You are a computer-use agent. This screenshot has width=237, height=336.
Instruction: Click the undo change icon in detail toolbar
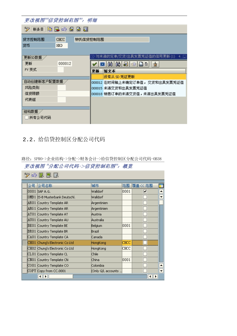pyautogui.click(x=64, y=29)
